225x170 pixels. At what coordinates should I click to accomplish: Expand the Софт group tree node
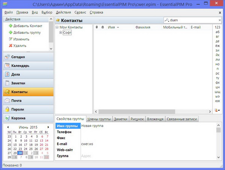[61, 33]
